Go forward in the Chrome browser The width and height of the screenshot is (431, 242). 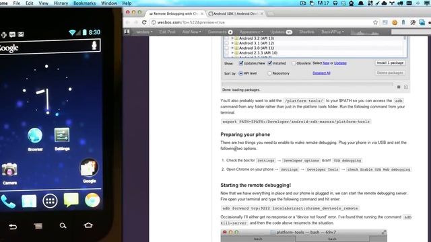pyautogui.click(x=136, y=22)
